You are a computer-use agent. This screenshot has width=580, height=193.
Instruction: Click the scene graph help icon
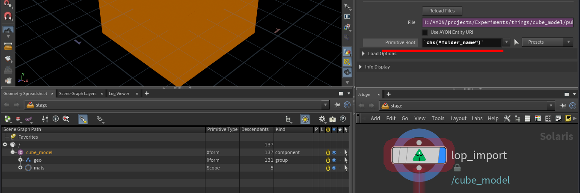[x=342, y=119]
